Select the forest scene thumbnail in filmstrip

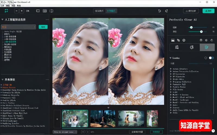pyautogui.click(x=102, y=118)
